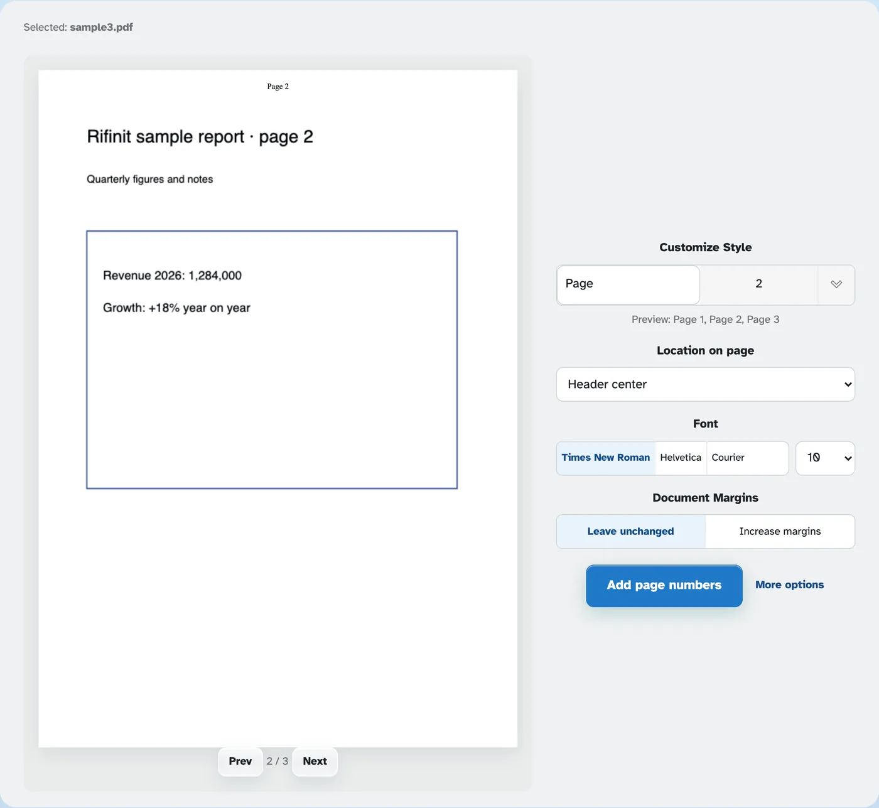Click the 'Customize Style' heading
Image resolution: width=879 pixels, height=808 pixels.
coord(706,247)
